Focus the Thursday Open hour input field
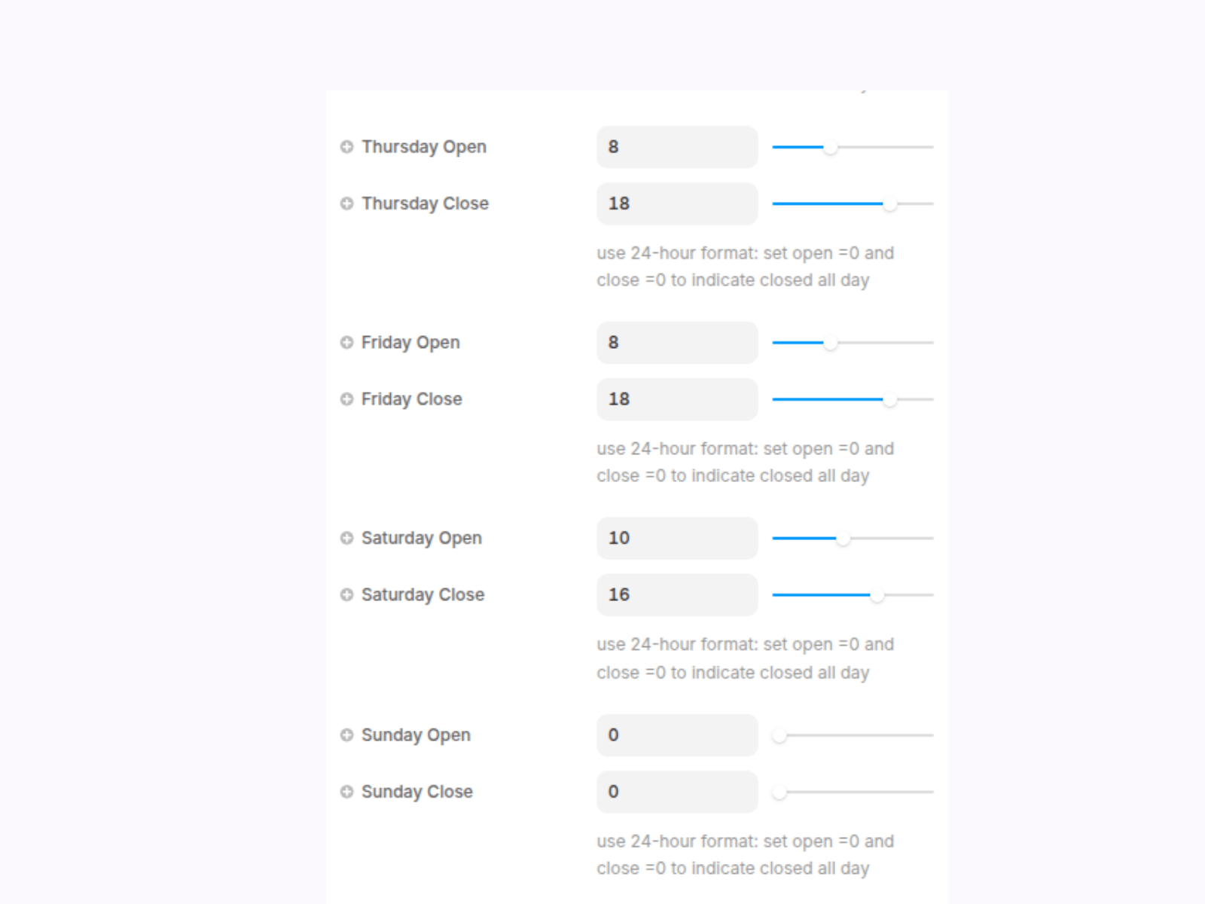 [676, 147]
